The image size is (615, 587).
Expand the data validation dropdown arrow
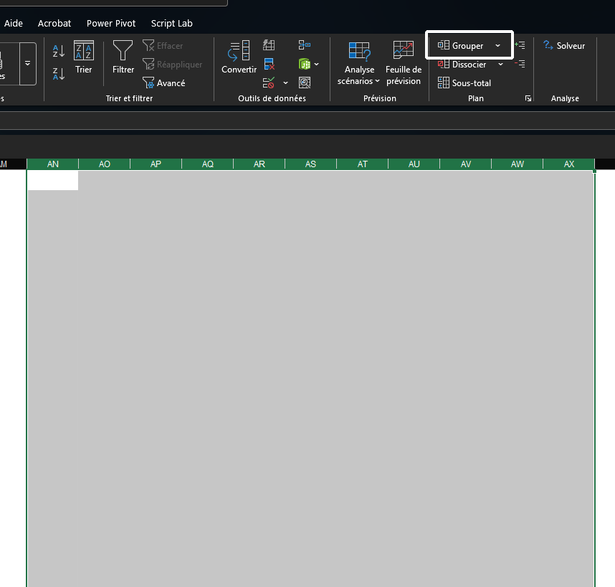click(x=285, y=83)
